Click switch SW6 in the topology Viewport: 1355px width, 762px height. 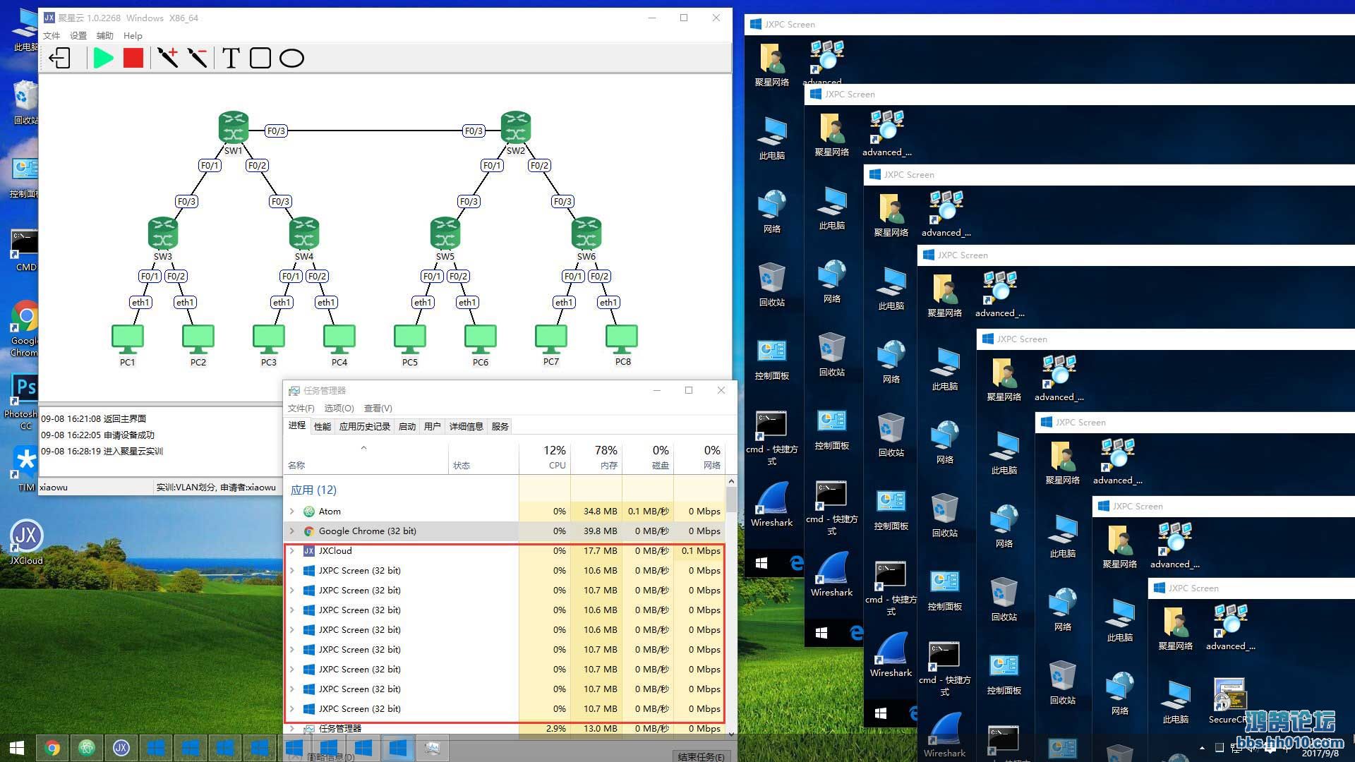[x=586, y=234]
